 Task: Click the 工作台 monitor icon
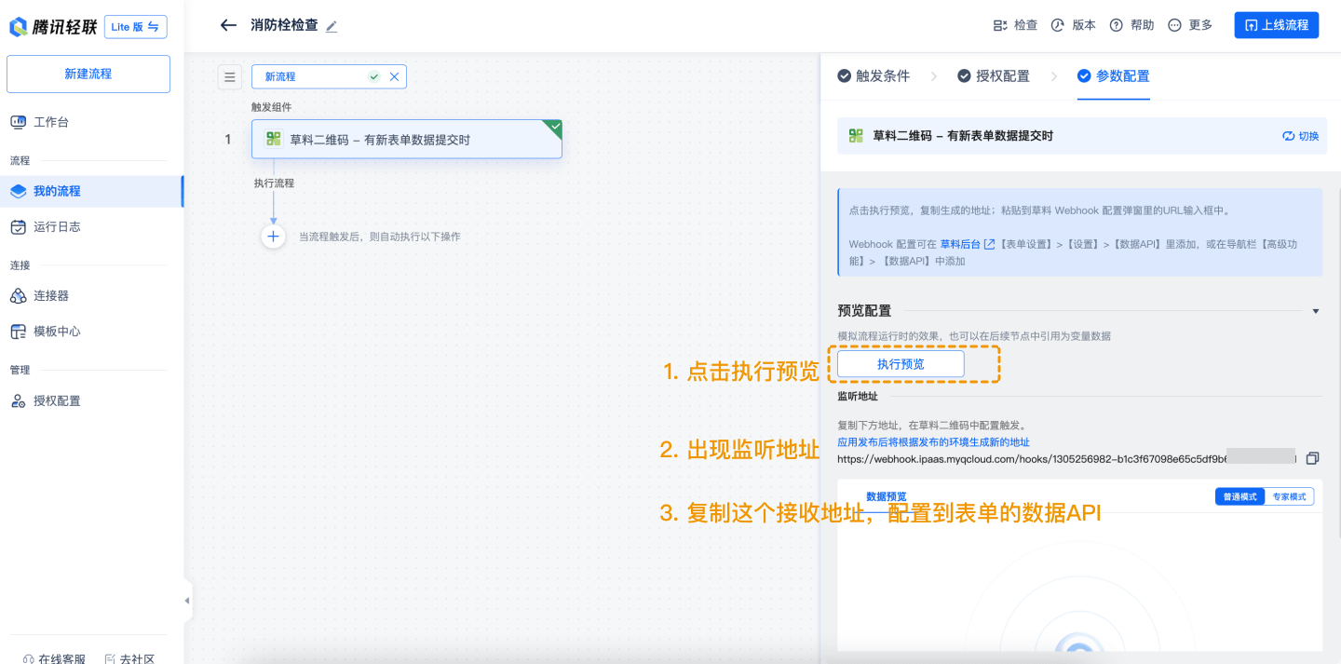point(18,122)
